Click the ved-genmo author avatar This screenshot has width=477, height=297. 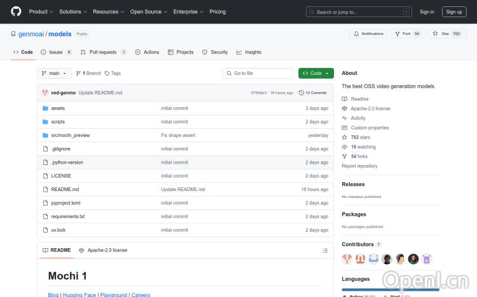(x=45, y=93)
